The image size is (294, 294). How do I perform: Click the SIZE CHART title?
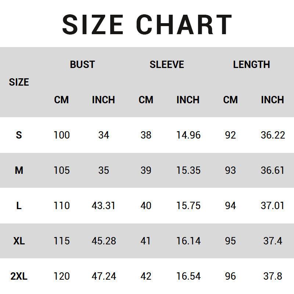tap(147, 24)
